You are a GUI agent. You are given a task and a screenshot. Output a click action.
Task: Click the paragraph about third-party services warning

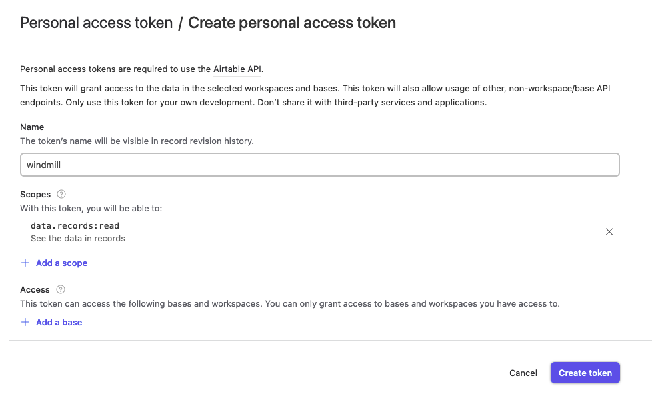(x=315, y=95)
